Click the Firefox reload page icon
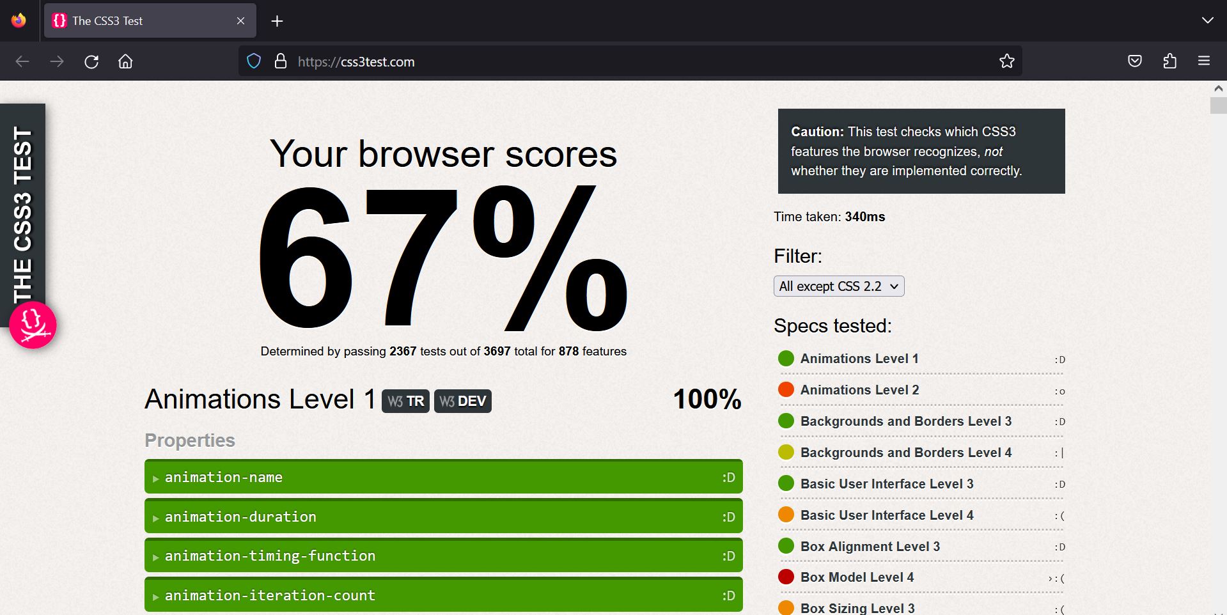 point(91,61)
